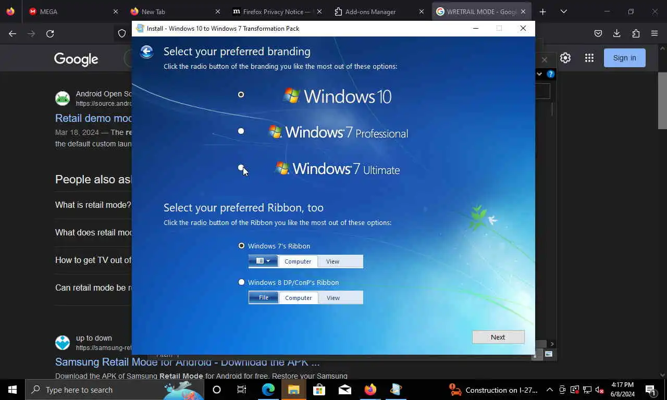Expand 'Can retail mode be r...' question
Viewport: 667px width, 400px height.
93,287
